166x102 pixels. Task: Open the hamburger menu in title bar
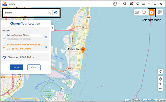[144, 4]
